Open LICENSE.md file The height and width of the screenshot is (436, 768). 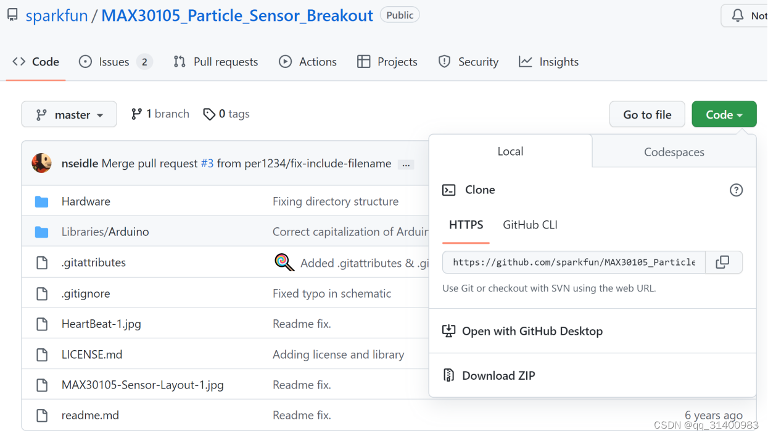92,354
